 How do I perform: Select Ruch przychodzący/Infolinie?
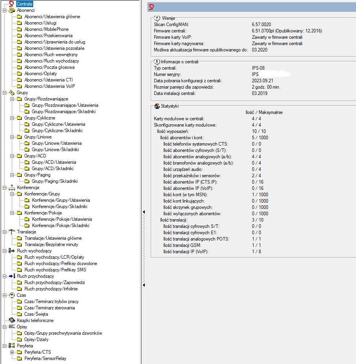click(51, 289)
